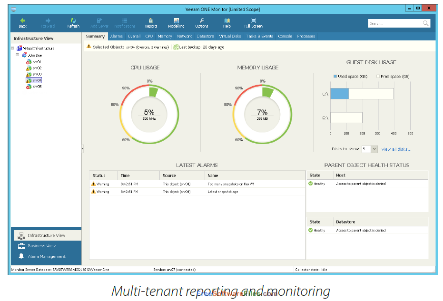443x301 pixels.
Task: Sort alarms by Source column header
Action: tap(182, 175)
